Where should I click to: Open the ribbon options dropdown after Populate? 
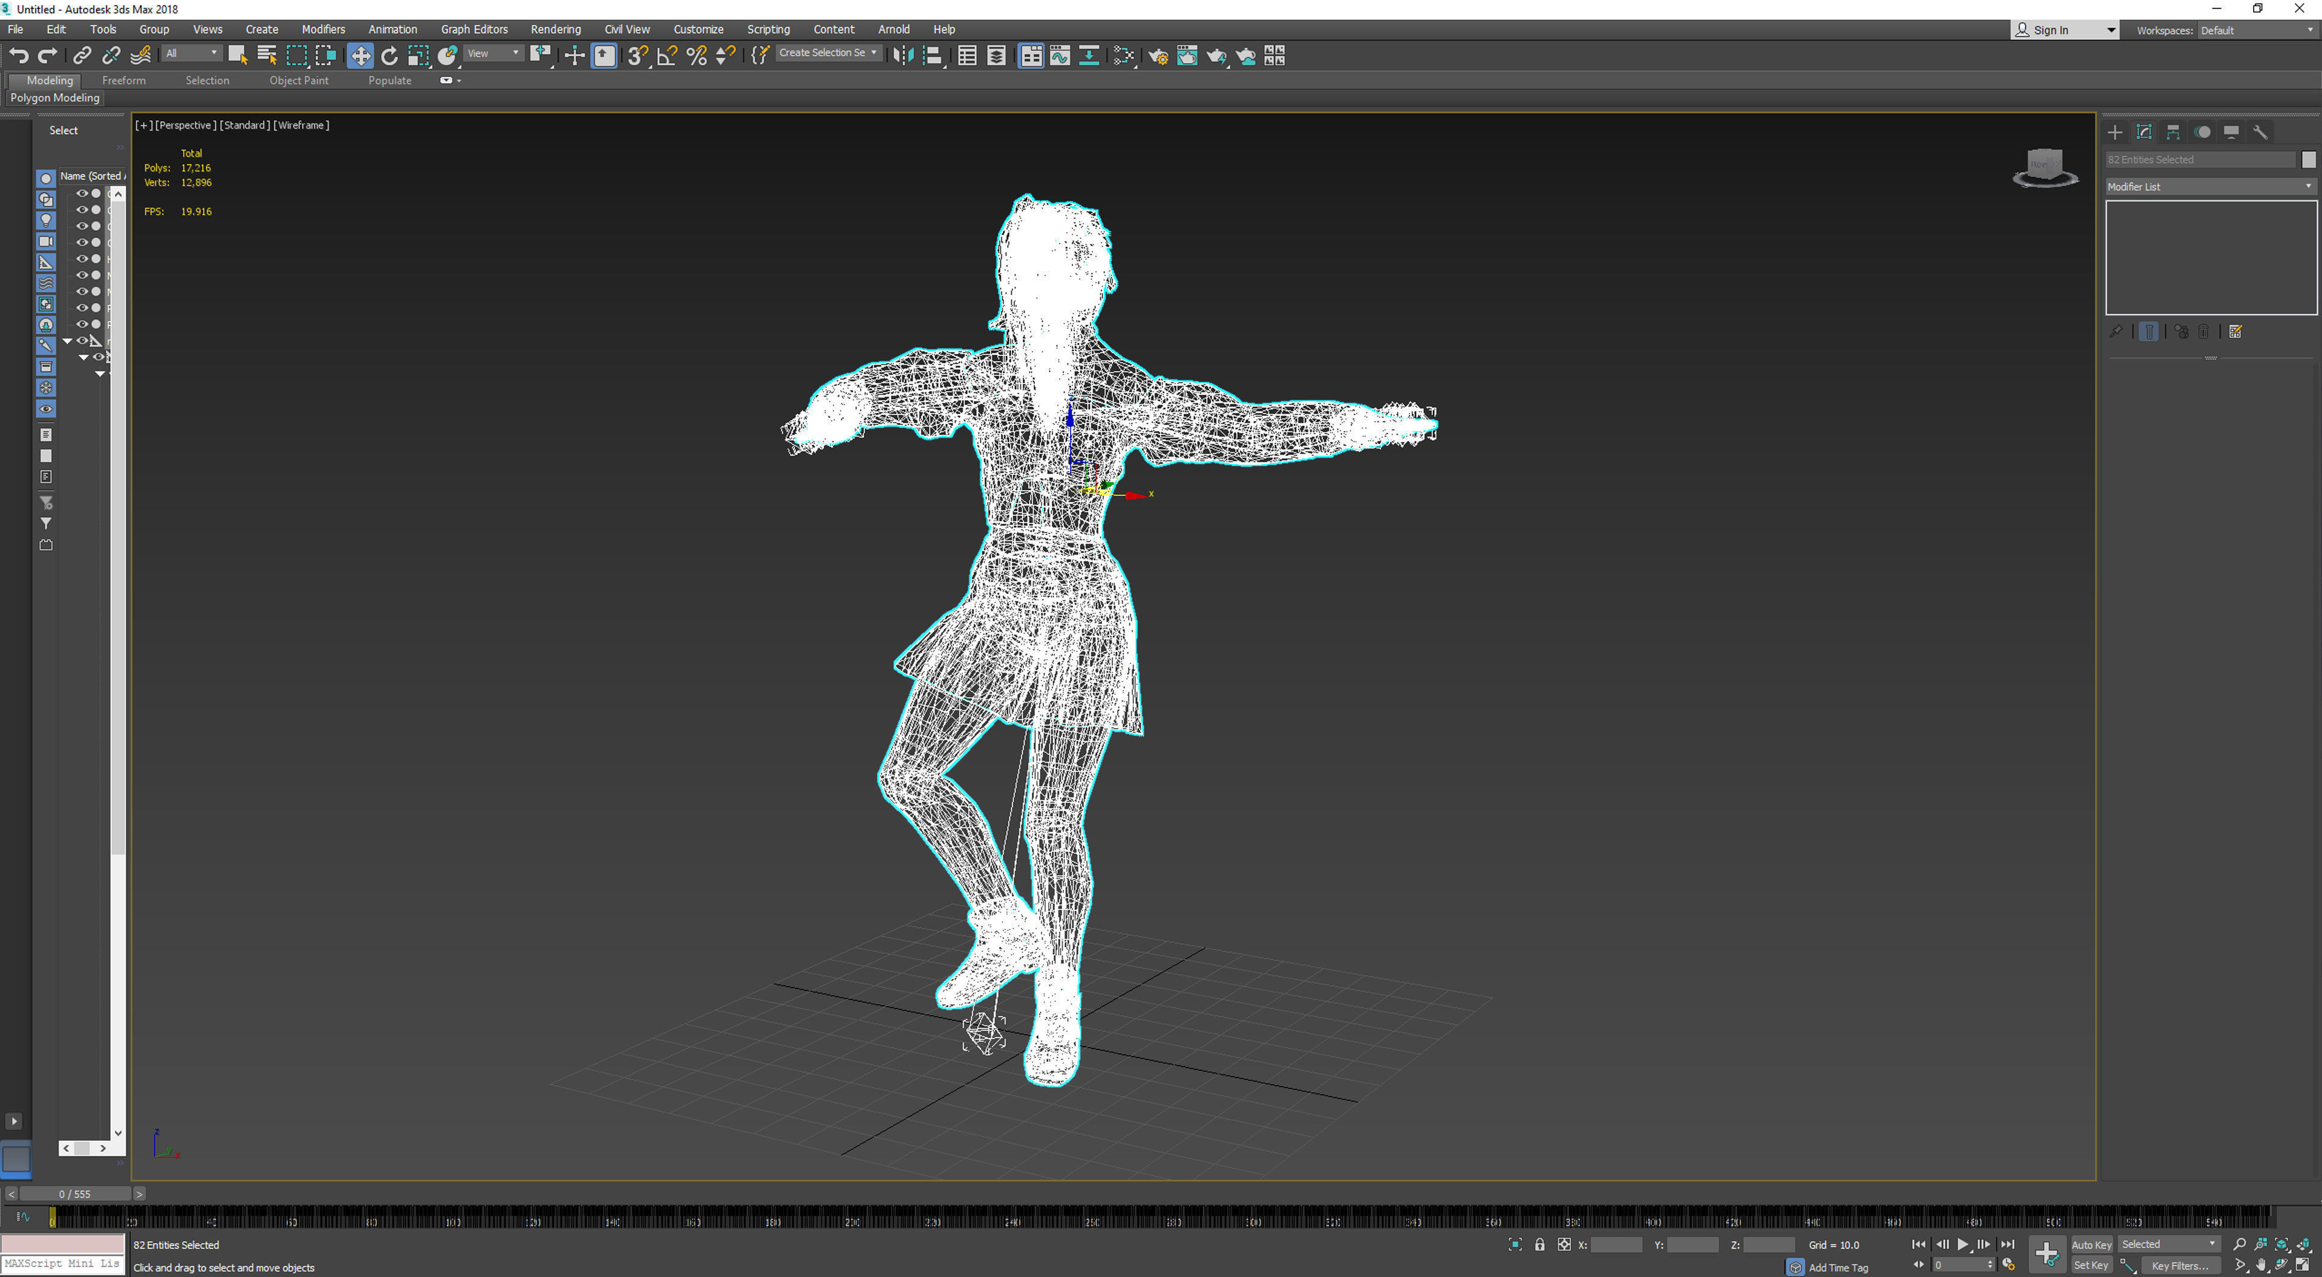[459, 80]
